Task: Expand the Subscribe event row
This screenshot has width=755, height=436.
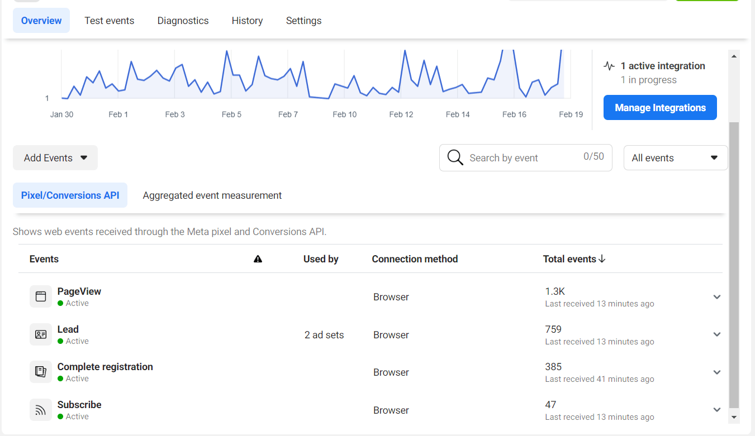Action: [717, 410]
